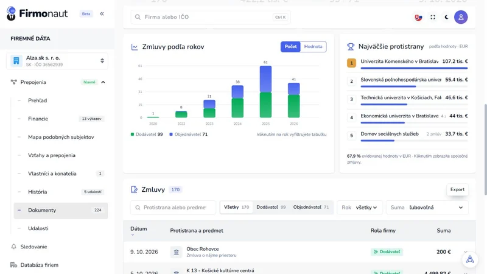
Task: Select Dokumenty in the sidebar
Action: click(61, 210)
